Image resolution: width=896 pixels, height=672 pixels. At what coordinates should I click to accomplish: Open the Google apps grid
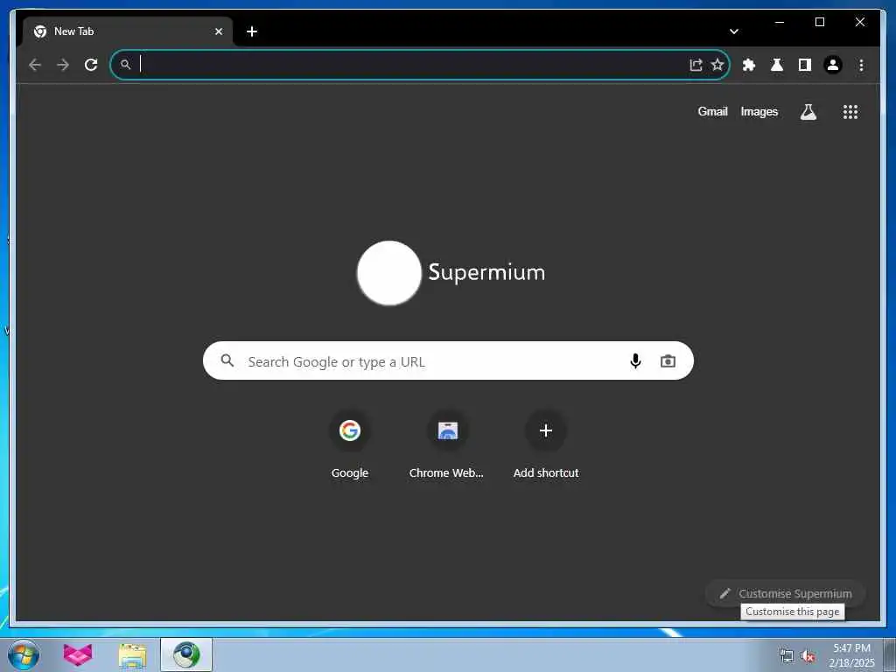pos(850,112)
